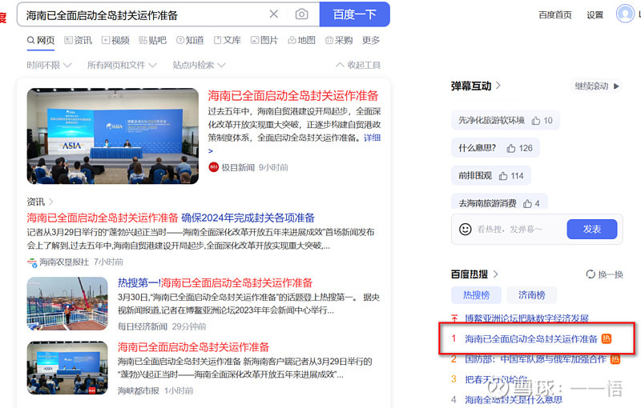641x408 pixels.
Task: Select the 网页 tab
Action: pos(41,40)
